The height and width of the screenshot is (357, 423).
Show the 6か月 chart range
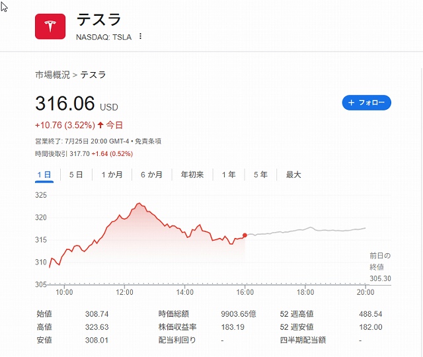(151, 175)
